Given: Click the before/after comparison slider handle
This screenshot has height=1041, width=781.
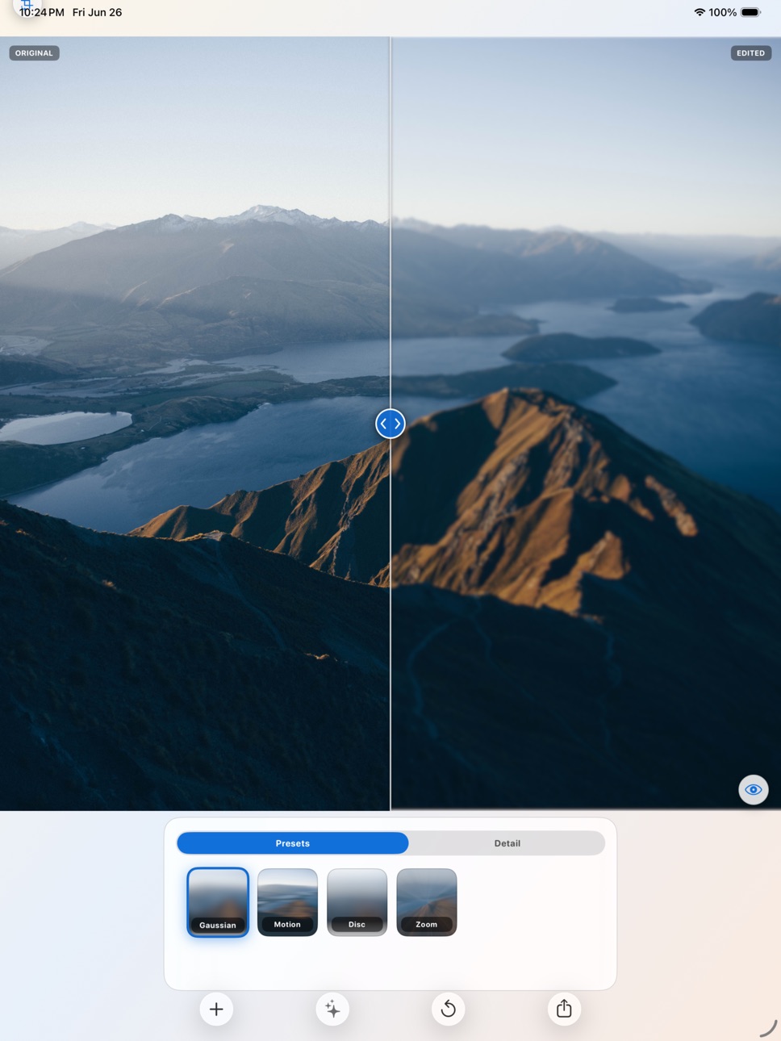Looking at the screenshot, I should coord(390,423).
